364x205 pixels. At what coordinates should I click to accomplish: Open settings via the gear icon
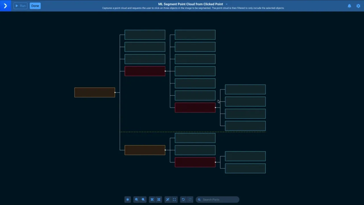(x=358, y=6)
